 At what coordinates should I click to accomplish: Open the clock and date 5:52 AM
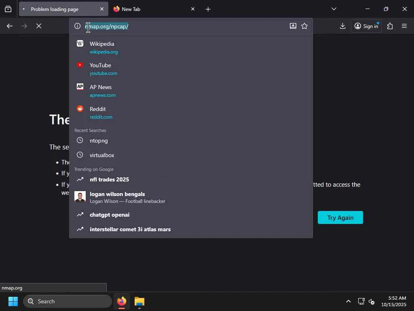point(394,301)
